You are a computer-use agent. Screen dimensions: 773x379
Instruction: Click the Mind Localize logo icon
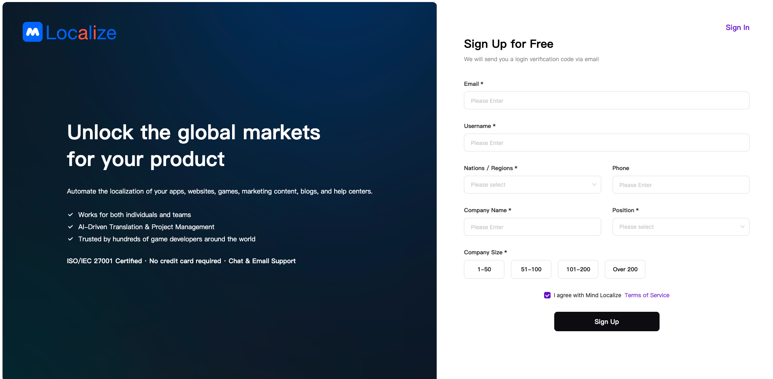[32, 32]
